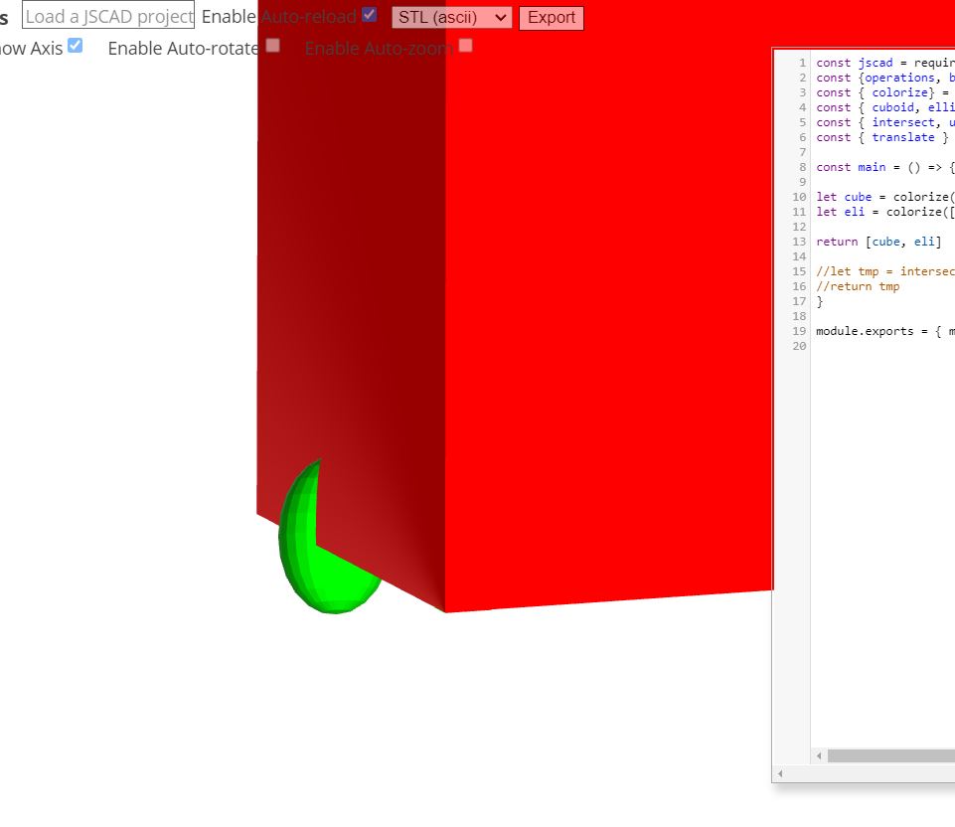The width and height of the screenshot is (955, 827).
Task: Click the module.exports line in the editor
Action: 884,330
